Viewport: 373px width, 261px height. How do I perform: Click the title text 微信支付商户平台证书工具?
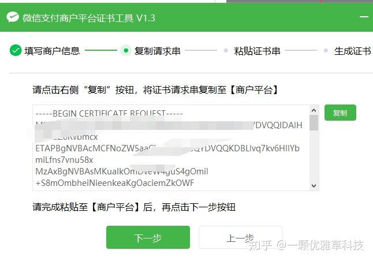pyautogui.click(x=78, y=18)
